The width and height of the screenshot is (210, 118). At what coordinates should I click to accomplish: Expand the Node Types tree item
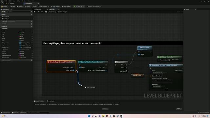pos(1,19)
